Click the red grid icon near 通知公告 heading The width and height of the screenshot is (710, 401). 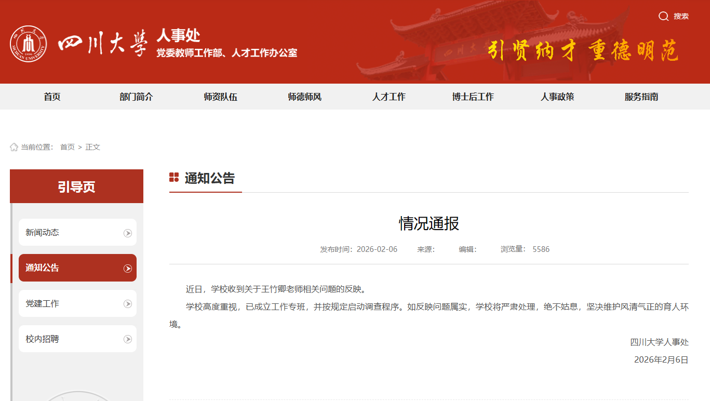coord(174,178)
